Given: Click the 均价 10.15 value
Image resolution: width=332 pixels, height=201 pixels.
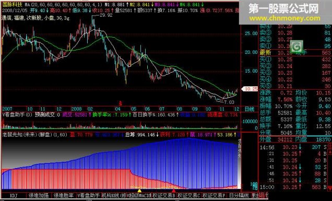Looking at the screenshot, I should [323, 93].
